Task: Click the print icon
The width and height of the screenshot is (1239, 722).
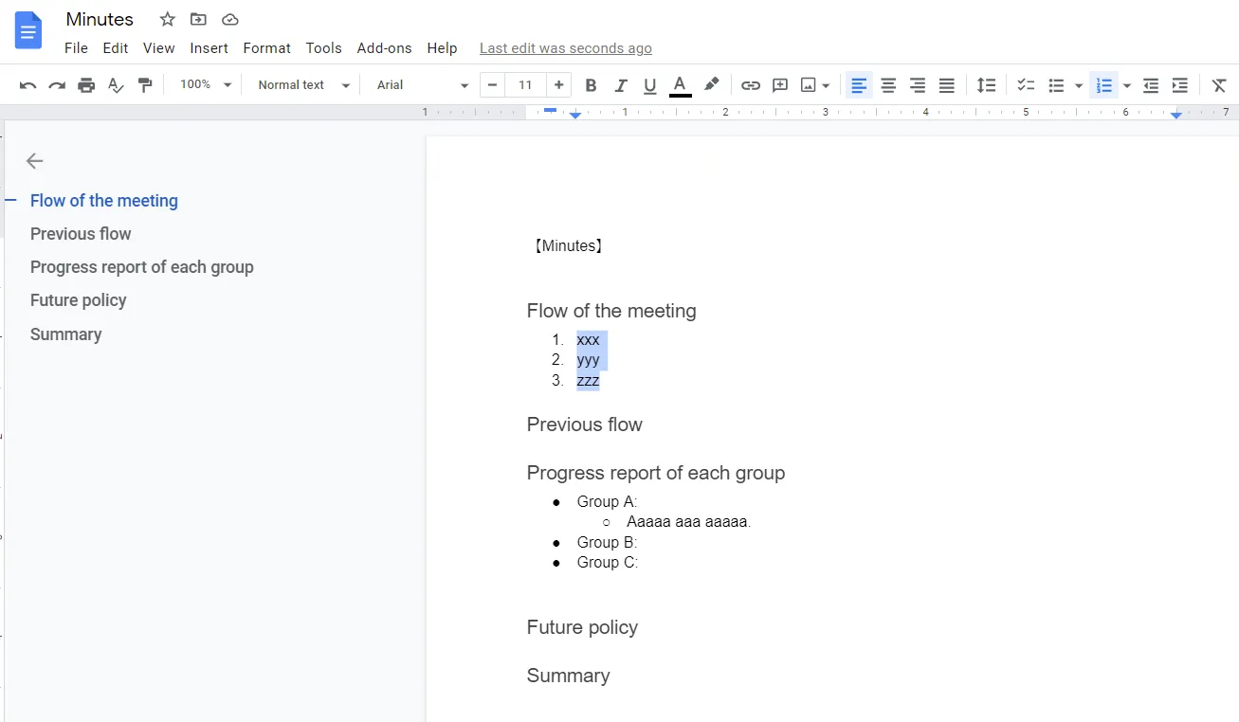Action: (86, 85)
